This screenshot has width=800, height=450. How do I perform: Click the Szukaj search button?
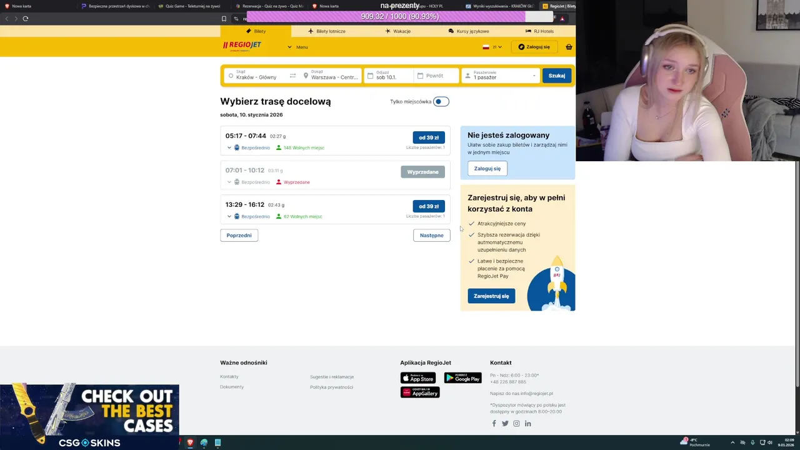tap(557, 76)
